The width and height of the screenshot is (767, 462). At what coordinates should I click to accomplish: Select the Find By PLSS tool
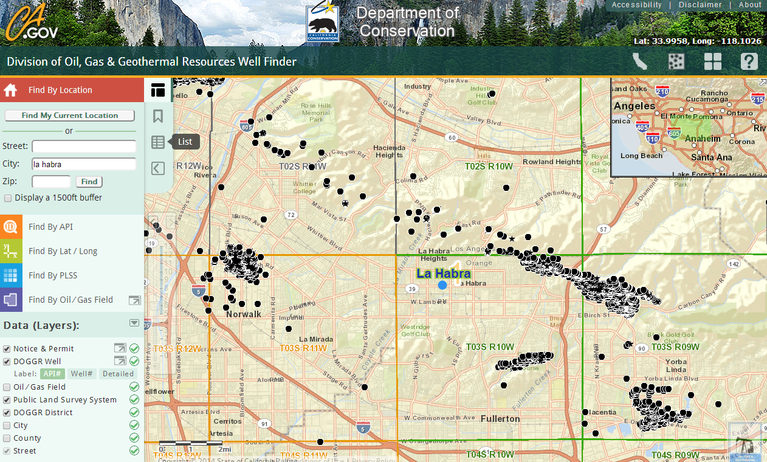pyautogui.click(x=52, y=275)
